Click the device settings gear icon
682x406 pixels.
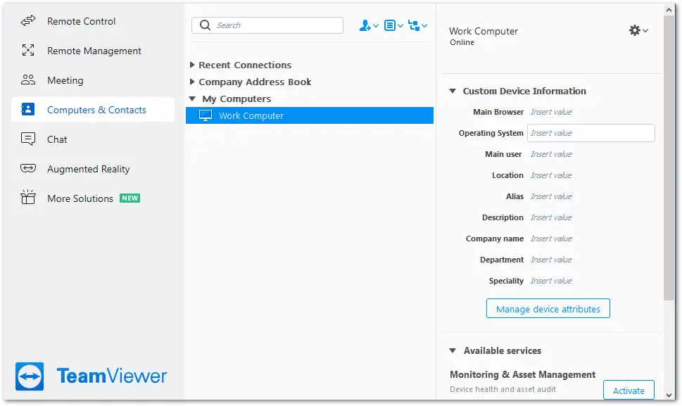click(635, 30)
